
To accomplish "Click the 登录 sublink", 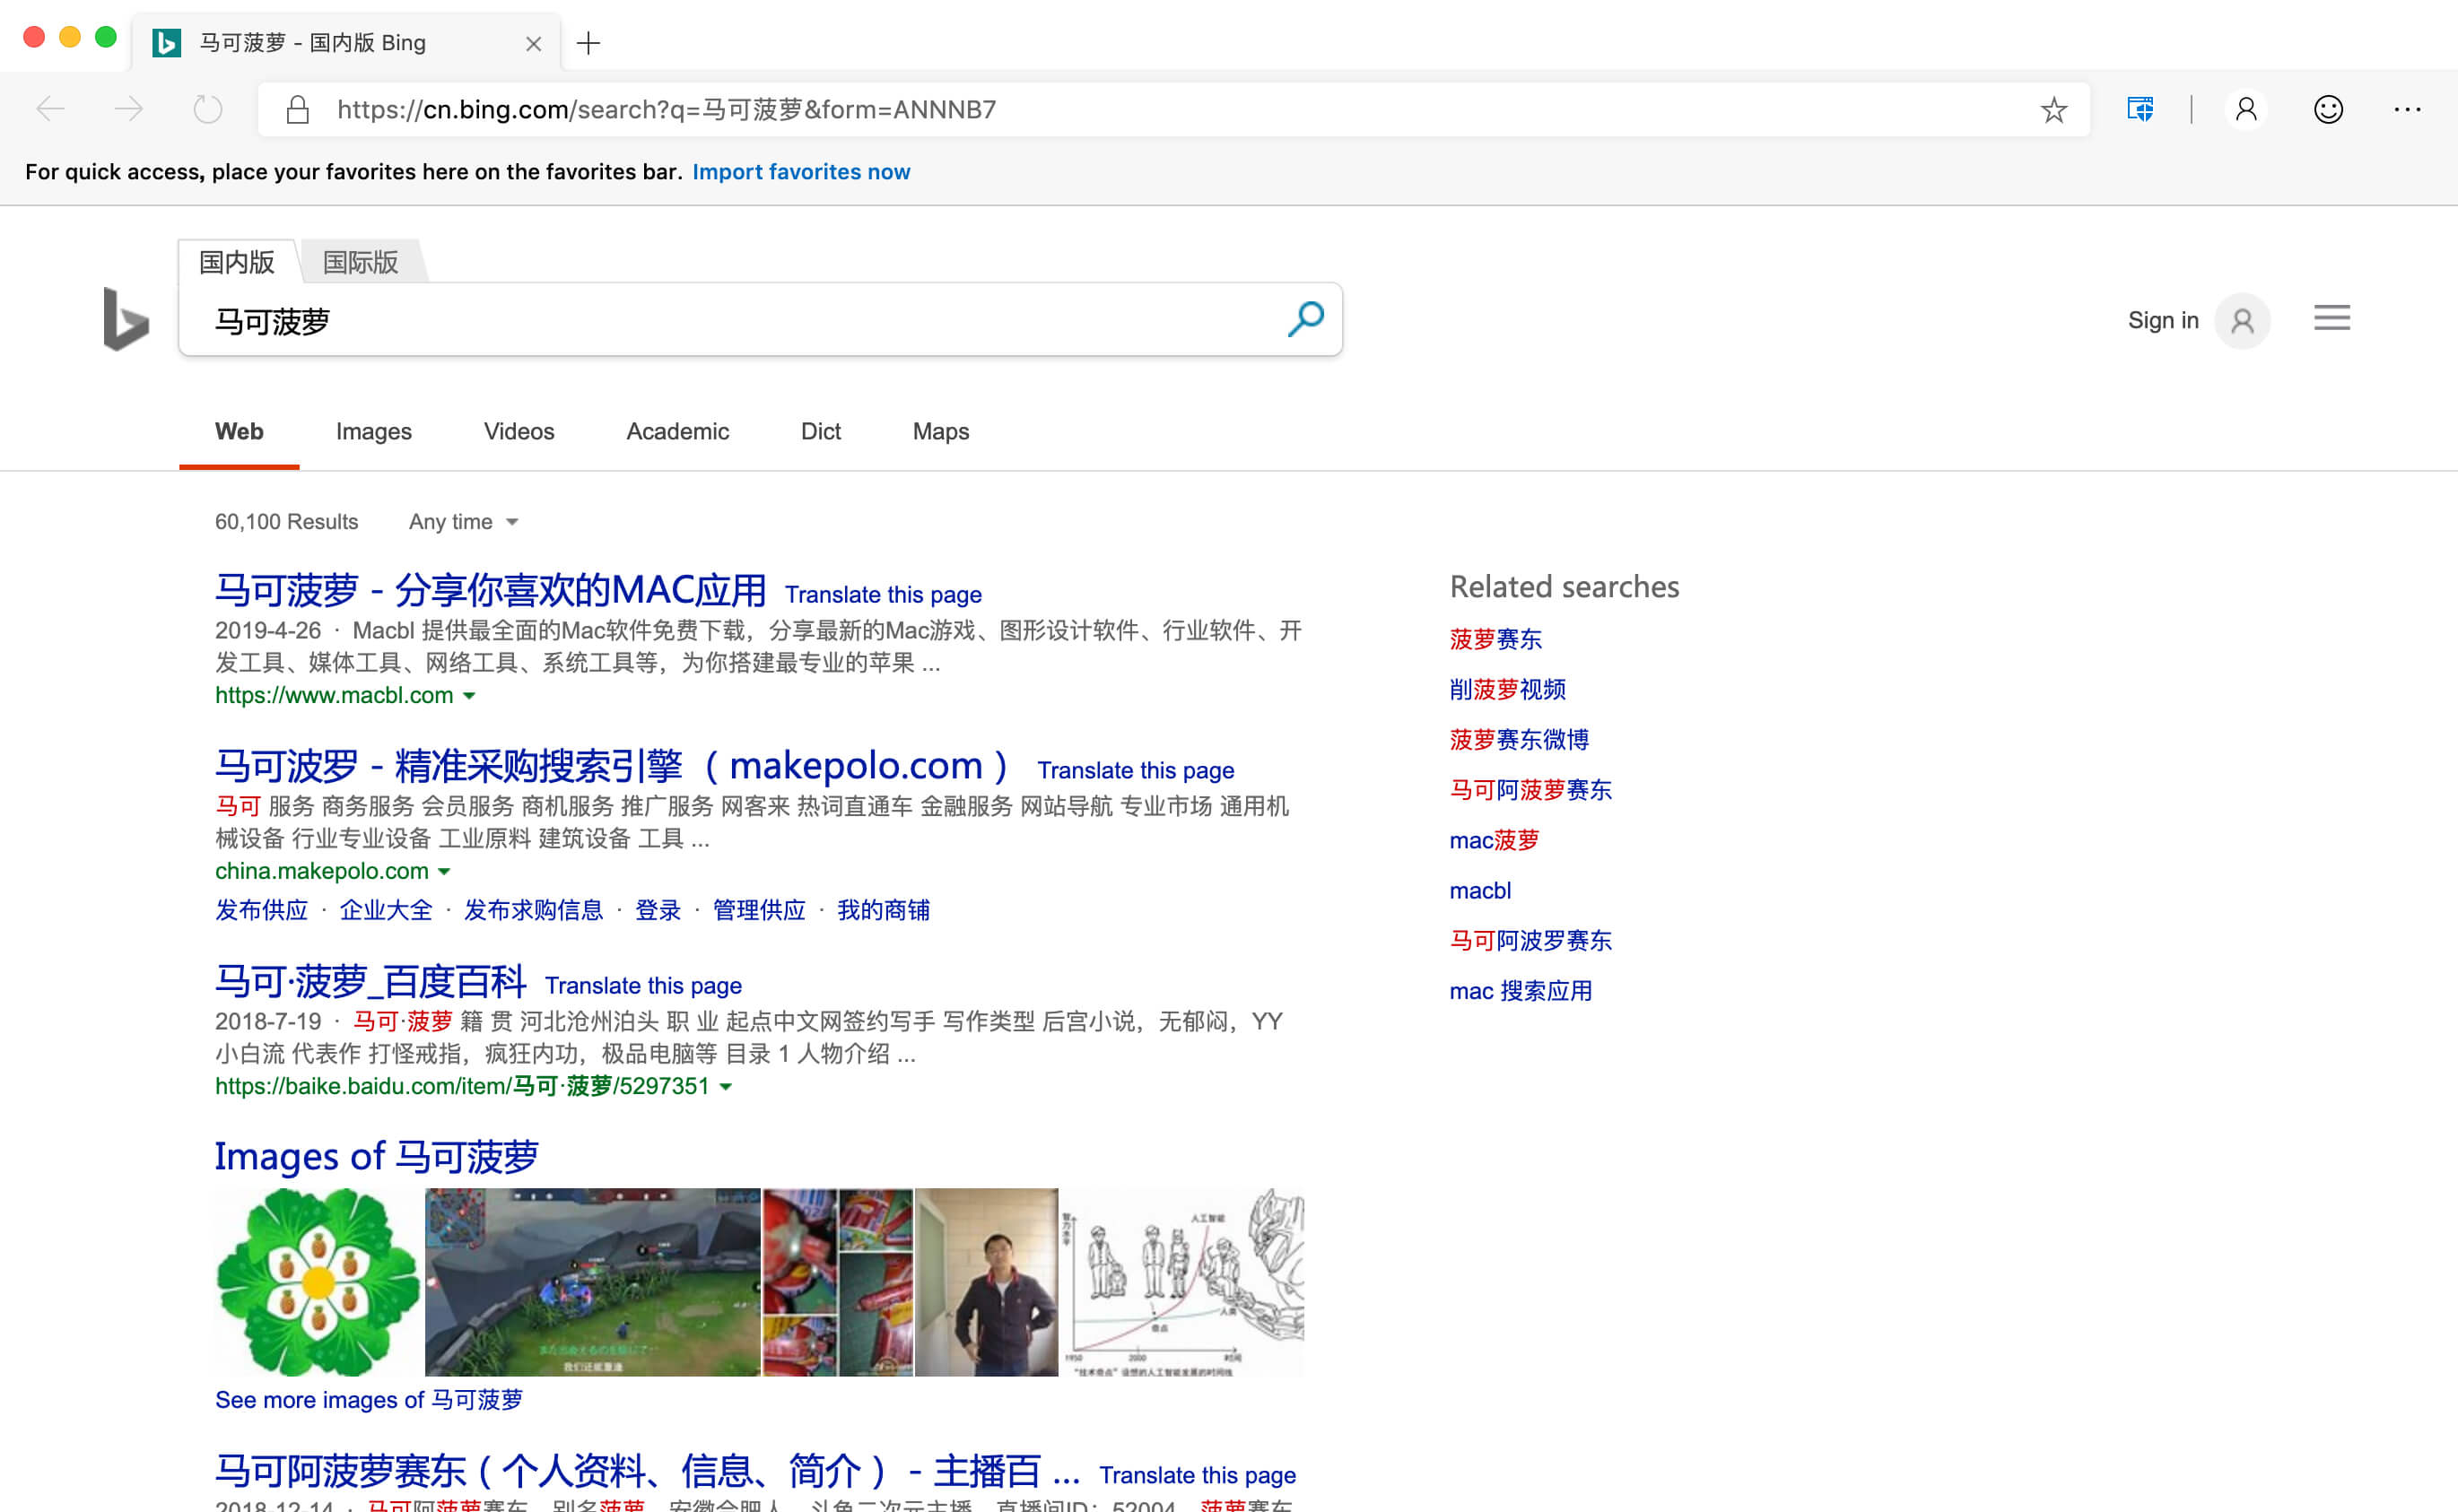I will 658,910.
